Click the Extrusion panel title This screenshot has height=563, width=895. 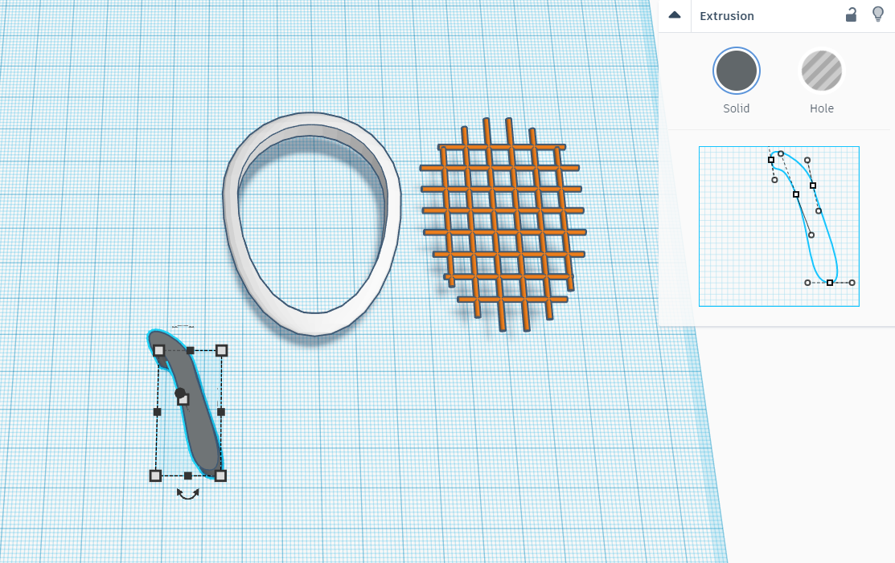point(726,15)
